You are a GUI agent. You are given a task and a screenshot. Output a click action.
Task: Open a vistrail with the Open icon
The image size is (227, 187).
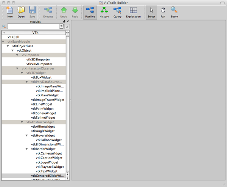(x=21, y=12)
